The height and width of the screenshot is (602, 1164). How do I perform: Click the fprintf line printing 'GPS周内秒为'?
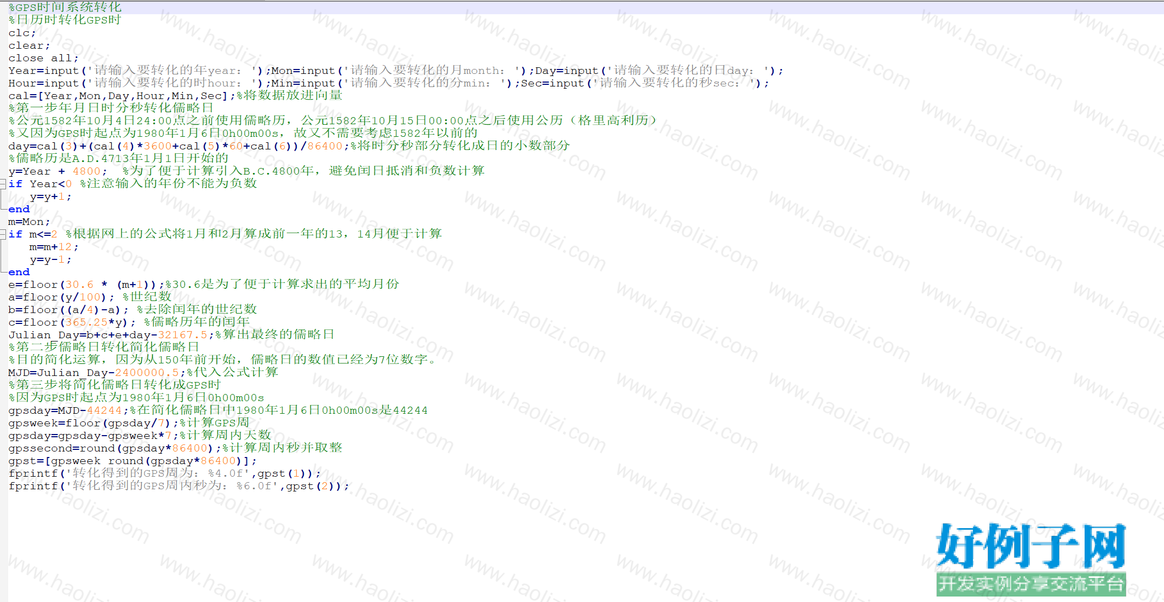tap(179, 486)
